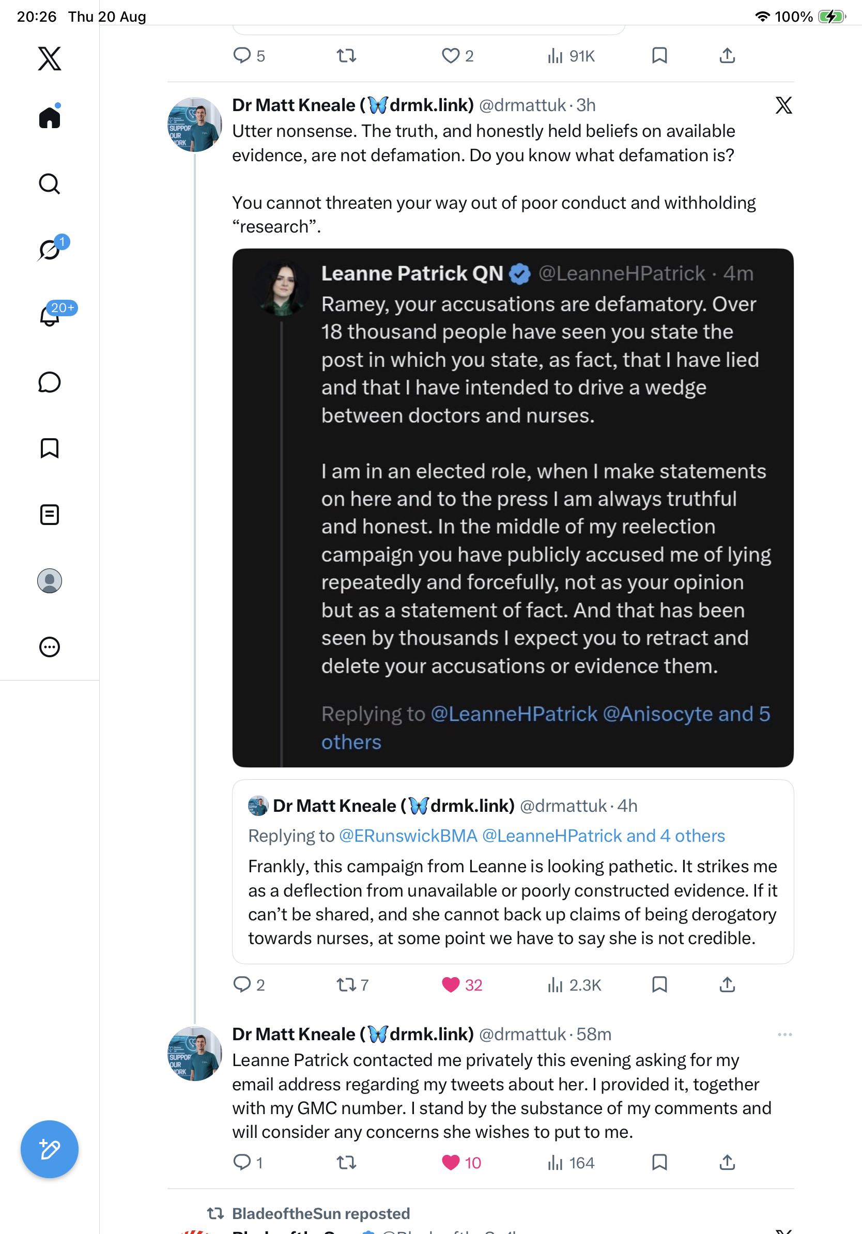Viewport: 862px width, 1234px height.
Task: Open Messages chat bubble in the sidebar
Action: point(50,382)
